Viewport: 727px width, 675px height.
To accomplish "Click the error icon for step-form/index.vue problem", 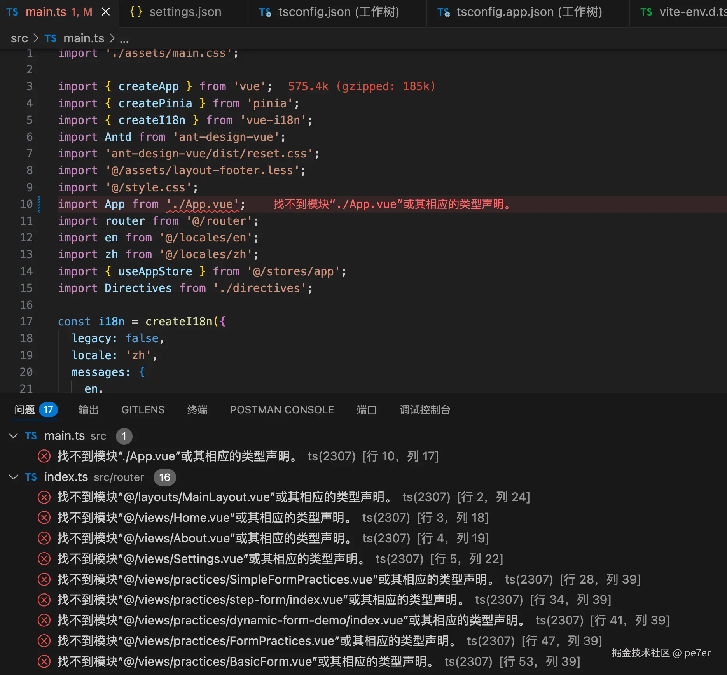I will tap(44, 600).
